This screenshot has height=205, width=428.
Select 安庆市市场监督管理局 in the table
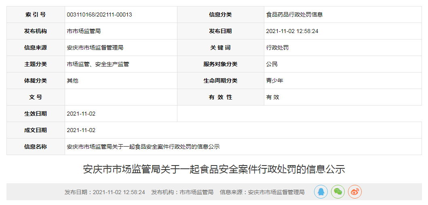(95, 48)
